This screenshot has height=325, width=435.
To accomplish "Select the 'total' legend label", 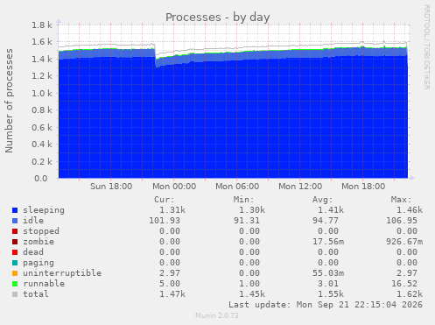I will (36, 294).
